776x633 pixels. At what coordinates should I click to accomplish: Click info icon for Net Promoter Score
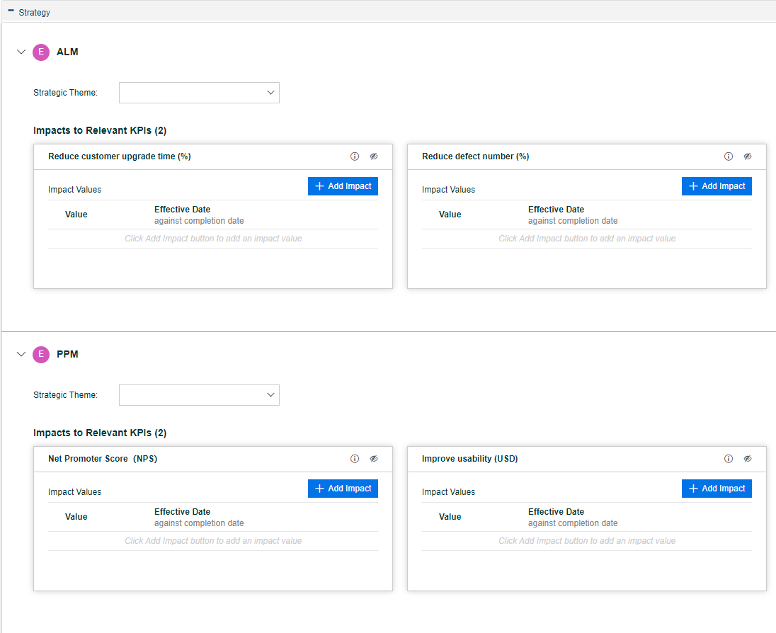click(x=355, y=459)
